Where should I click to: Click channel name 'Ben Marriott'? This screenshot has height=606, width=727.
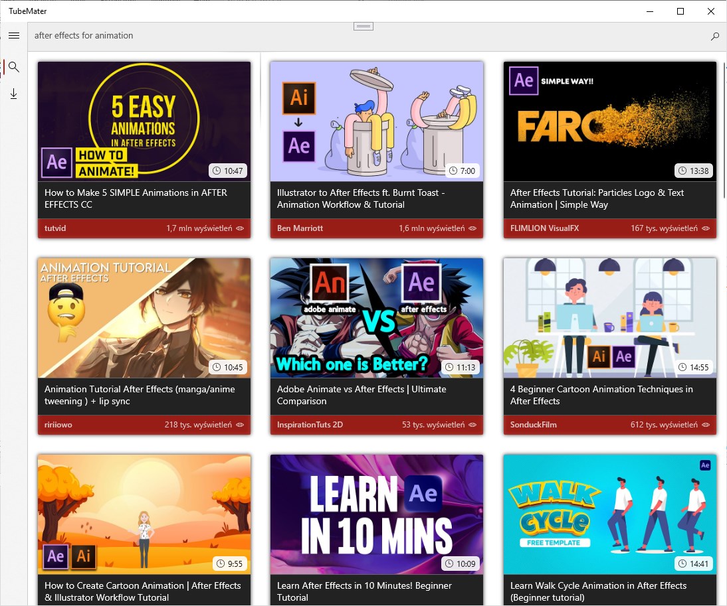coord(300,228)
